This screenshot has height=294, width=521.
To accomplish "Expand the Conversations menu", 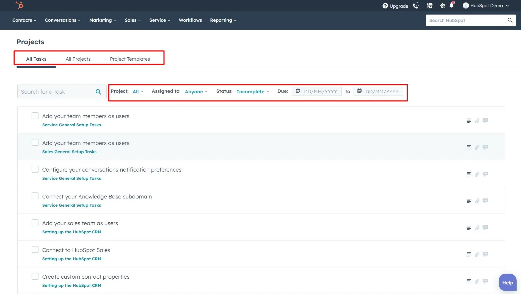I will coord(63,20).
